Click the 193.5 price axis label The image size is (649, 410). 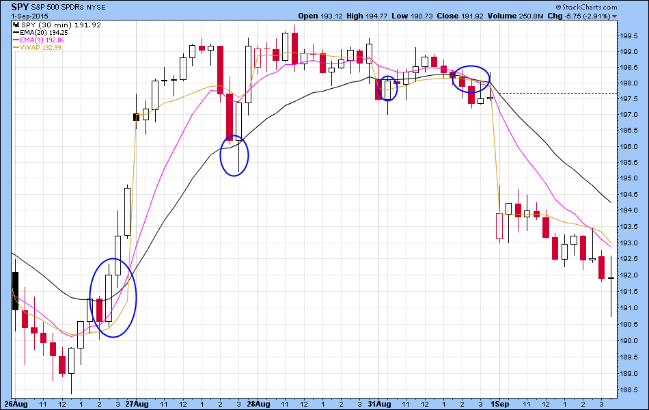(629, 227)
